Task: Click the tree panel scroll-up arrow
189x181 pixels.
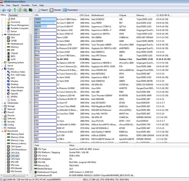Action: (30, 19)
